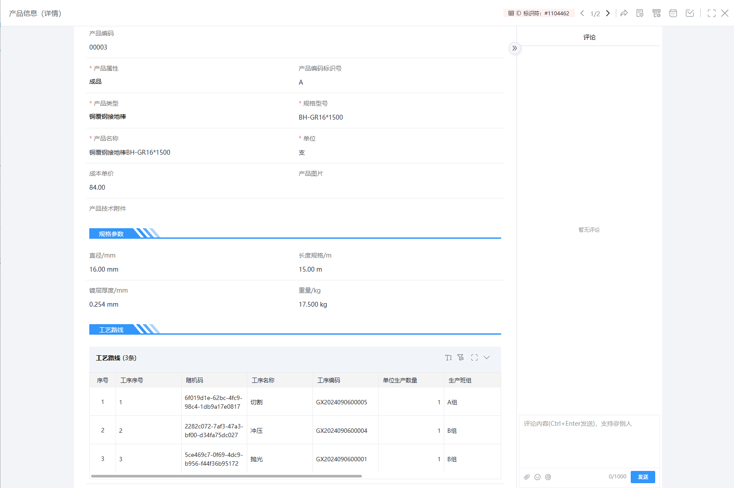Adjust row height in 工艺路线 table

448,358
